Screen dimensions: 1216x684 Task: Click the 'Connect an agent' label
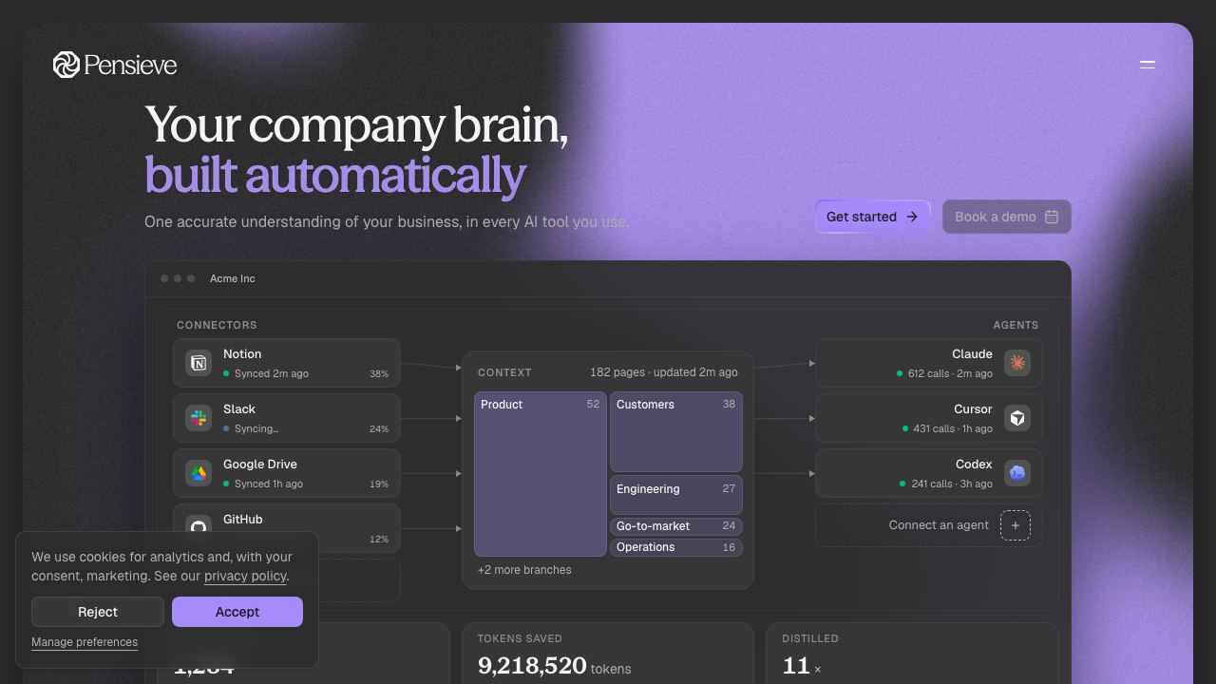point(939,525)
